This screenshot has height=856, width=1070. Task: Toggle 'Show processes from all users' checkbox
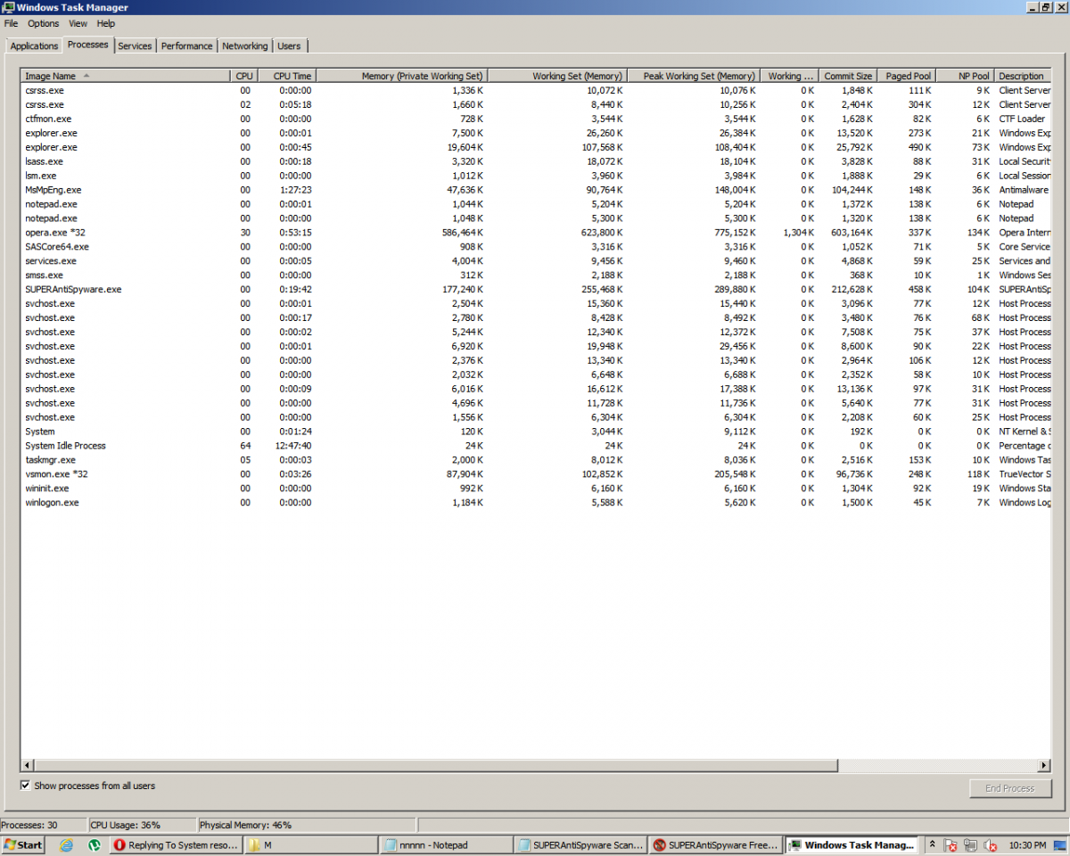tap(25, 786)
